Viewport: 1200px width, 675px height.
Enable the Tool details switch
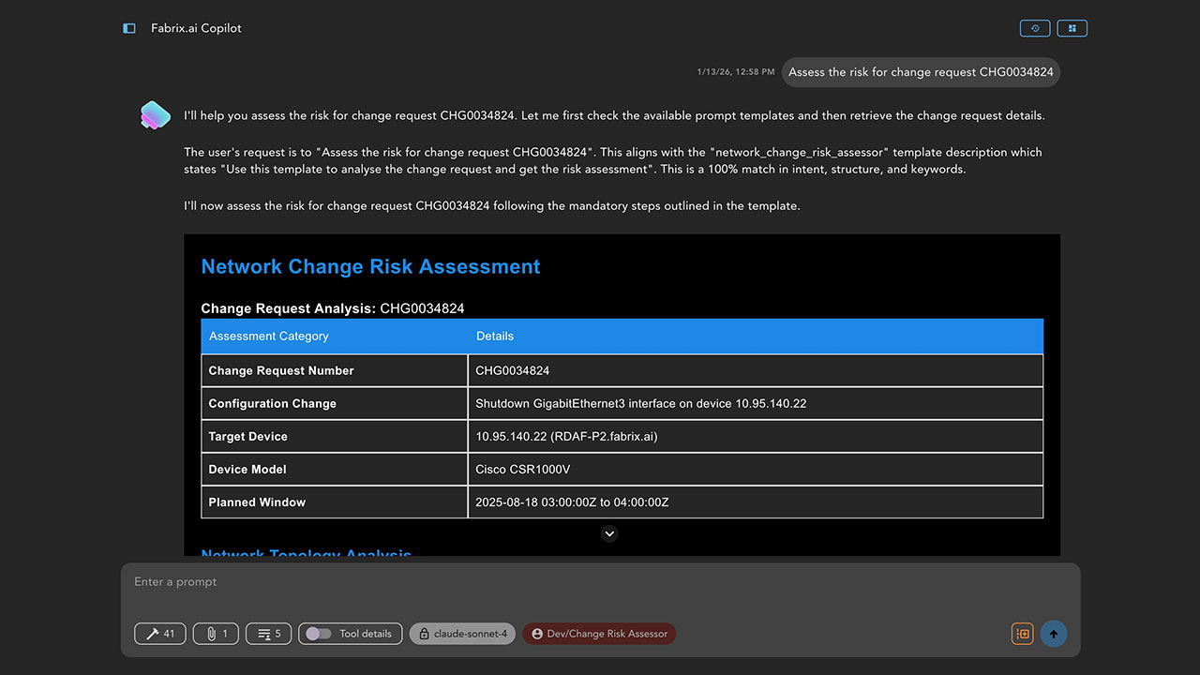(x=319, y=634)
